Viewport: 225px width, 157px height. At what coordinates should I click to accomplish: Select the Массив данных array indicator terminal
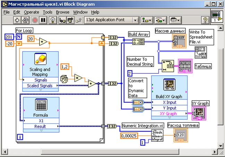pyautogui.click(x=179, y=41)
